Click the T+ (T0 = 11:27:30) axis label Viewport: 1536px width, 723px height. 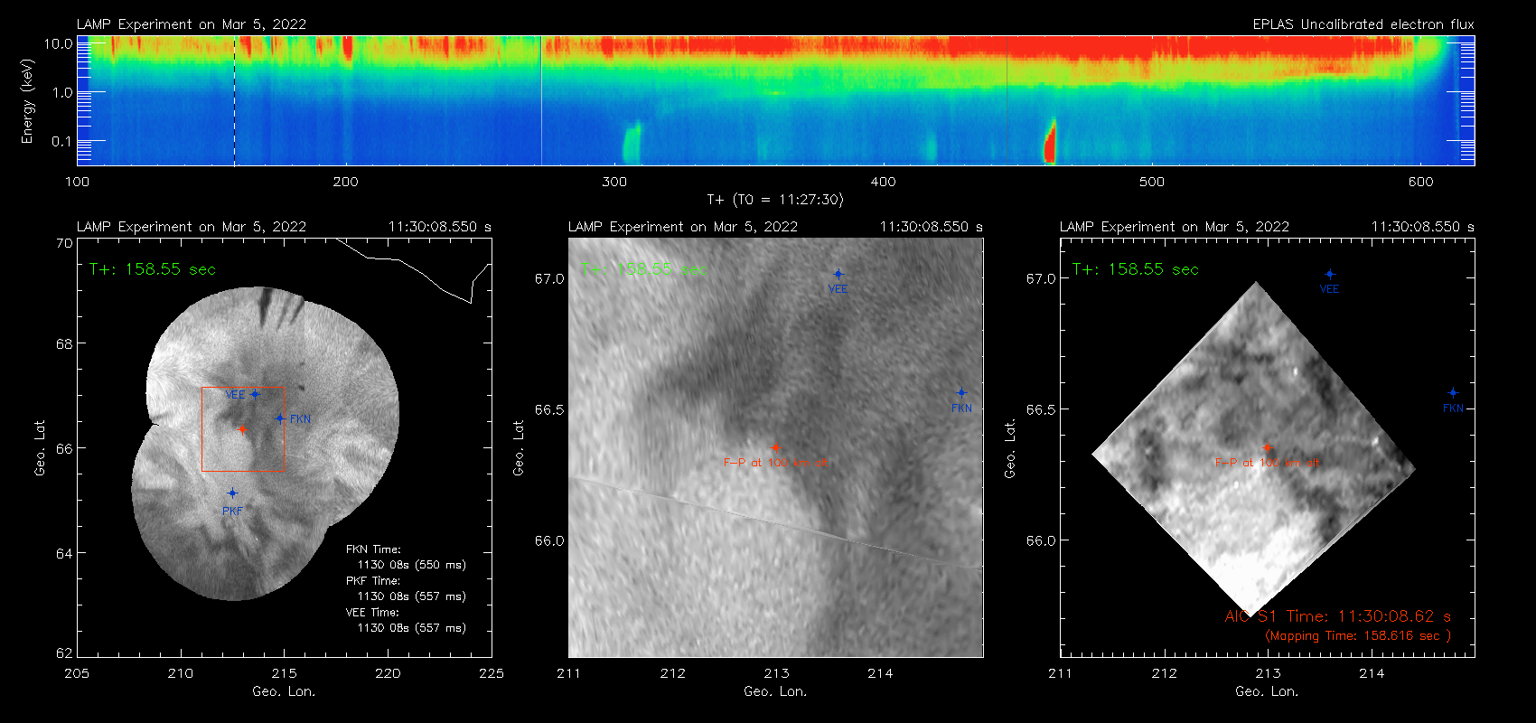pos(774,200)
